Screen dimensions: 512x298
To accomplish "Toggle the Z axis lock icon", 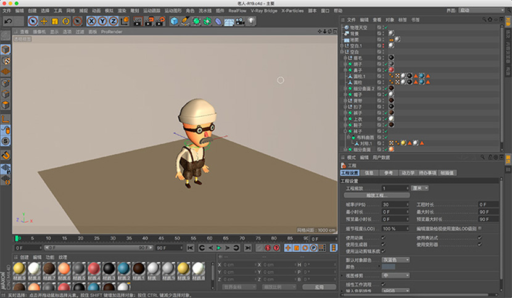I will pos(111,21).
